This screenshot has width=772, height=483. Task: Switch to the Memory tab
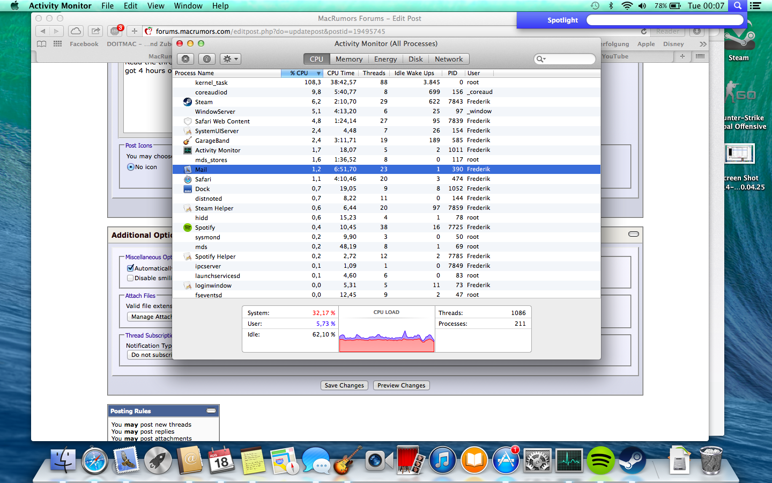coord(349,59)
